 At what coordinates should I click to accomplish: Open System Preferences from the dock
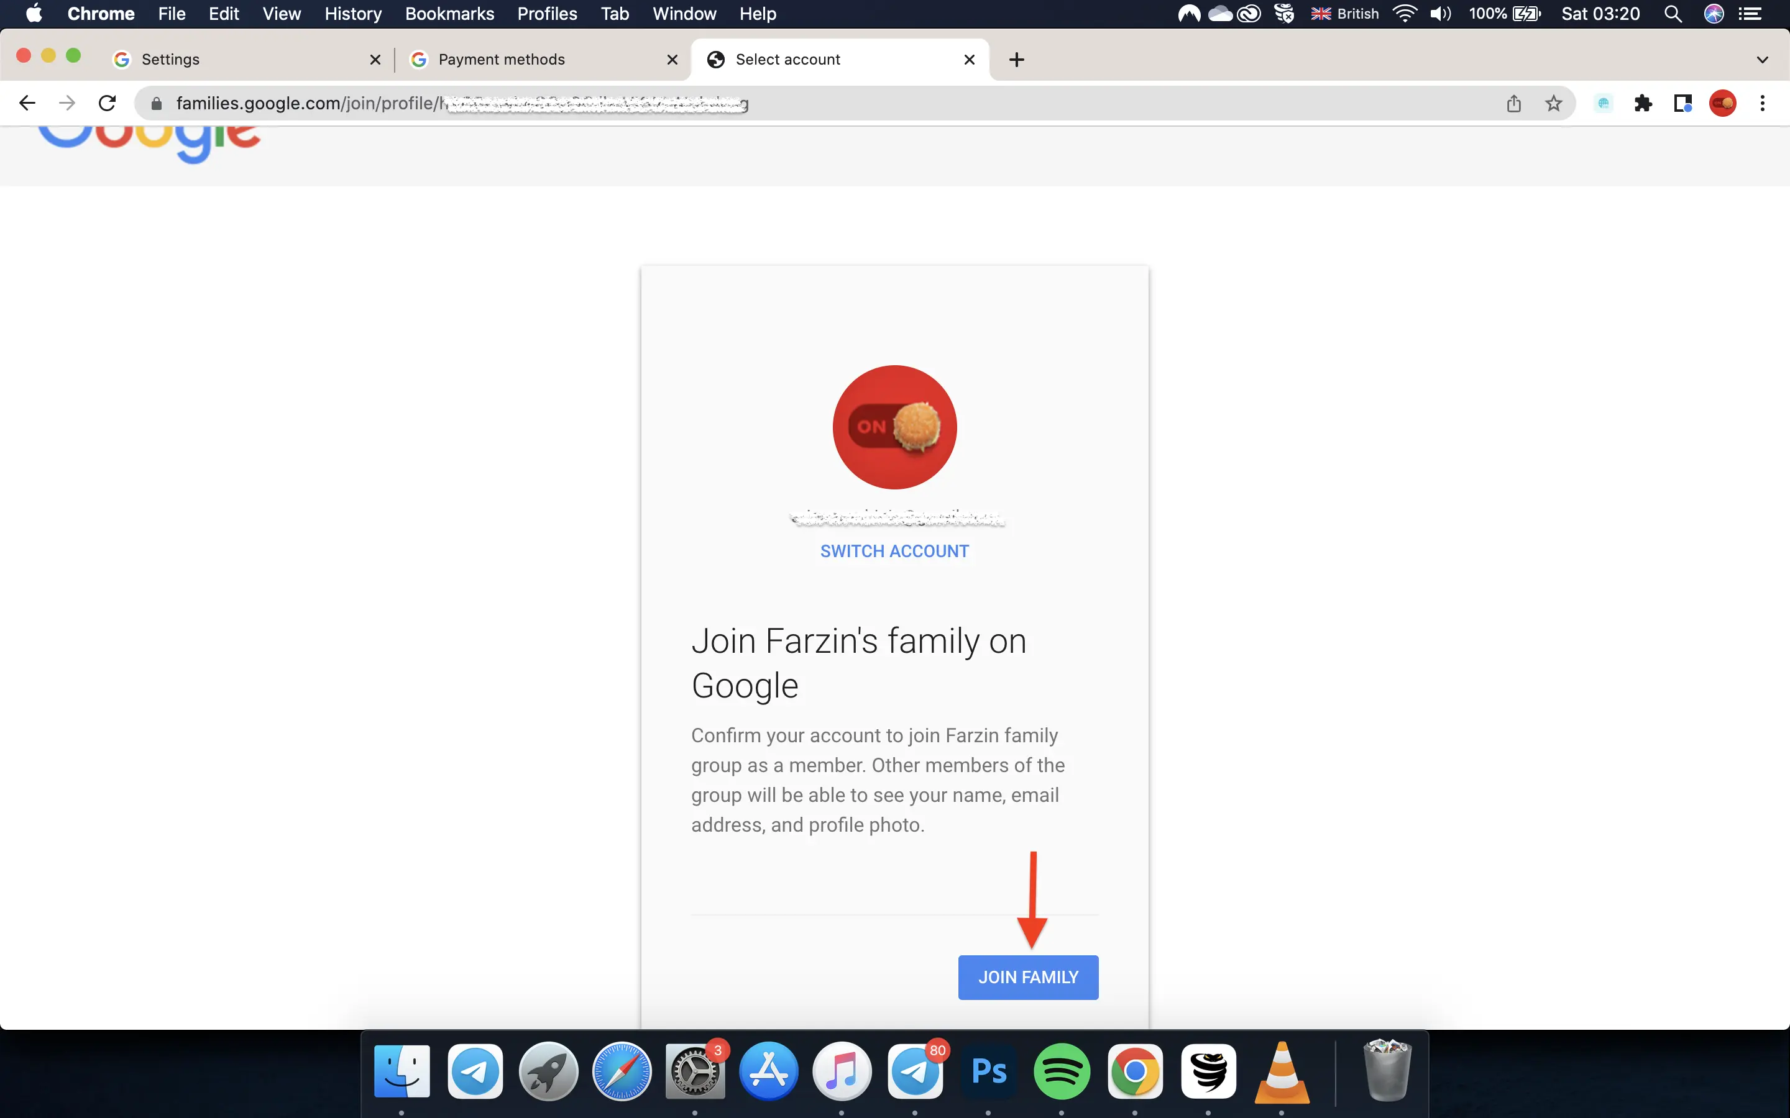(x=694, y=1071)
